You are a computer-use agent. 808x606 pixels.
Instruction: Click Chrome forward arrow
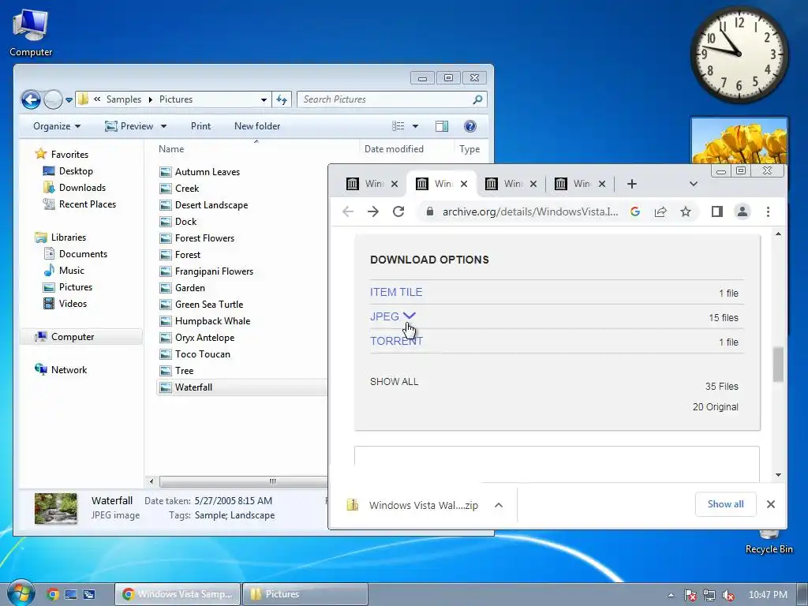coord(373,211)
